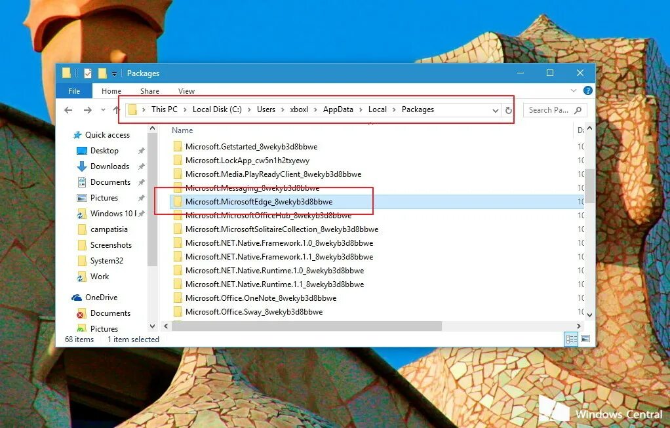Viewport: 670px width, 428px height.
Task: Open System32 folder in sidebar
Action: [106, 261]
